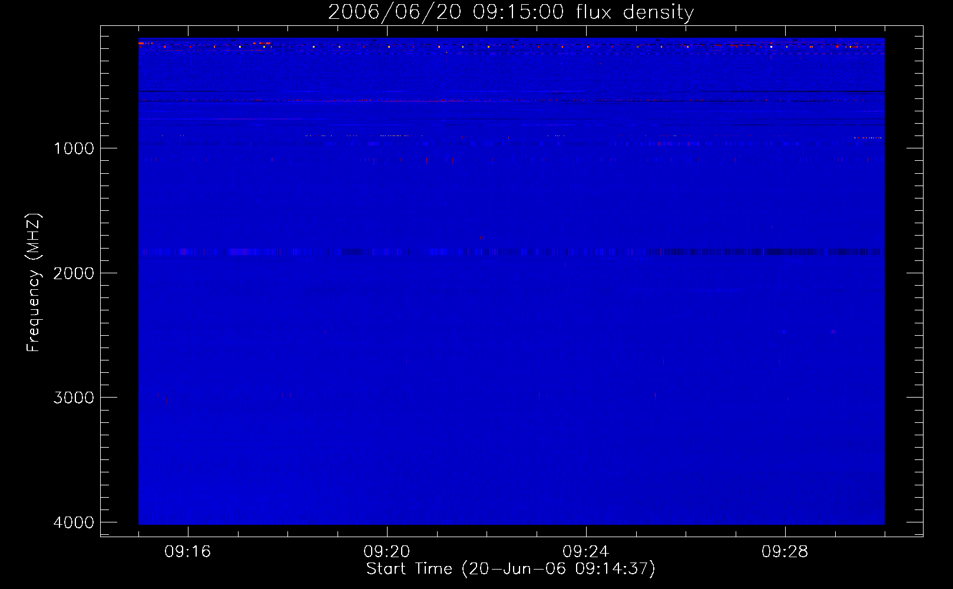Click the 4000 frequency tick label

coord(74,522)
